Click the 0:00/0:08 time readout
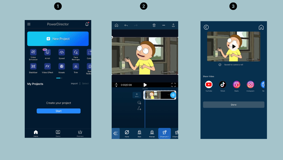 click(x=126, y=85)
